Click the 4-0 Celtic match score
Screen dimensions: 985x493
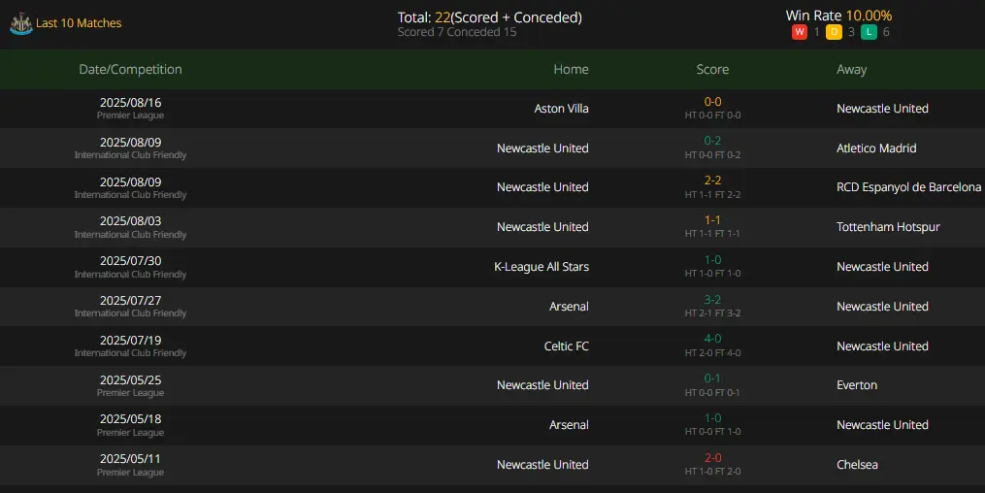[712, 339]
